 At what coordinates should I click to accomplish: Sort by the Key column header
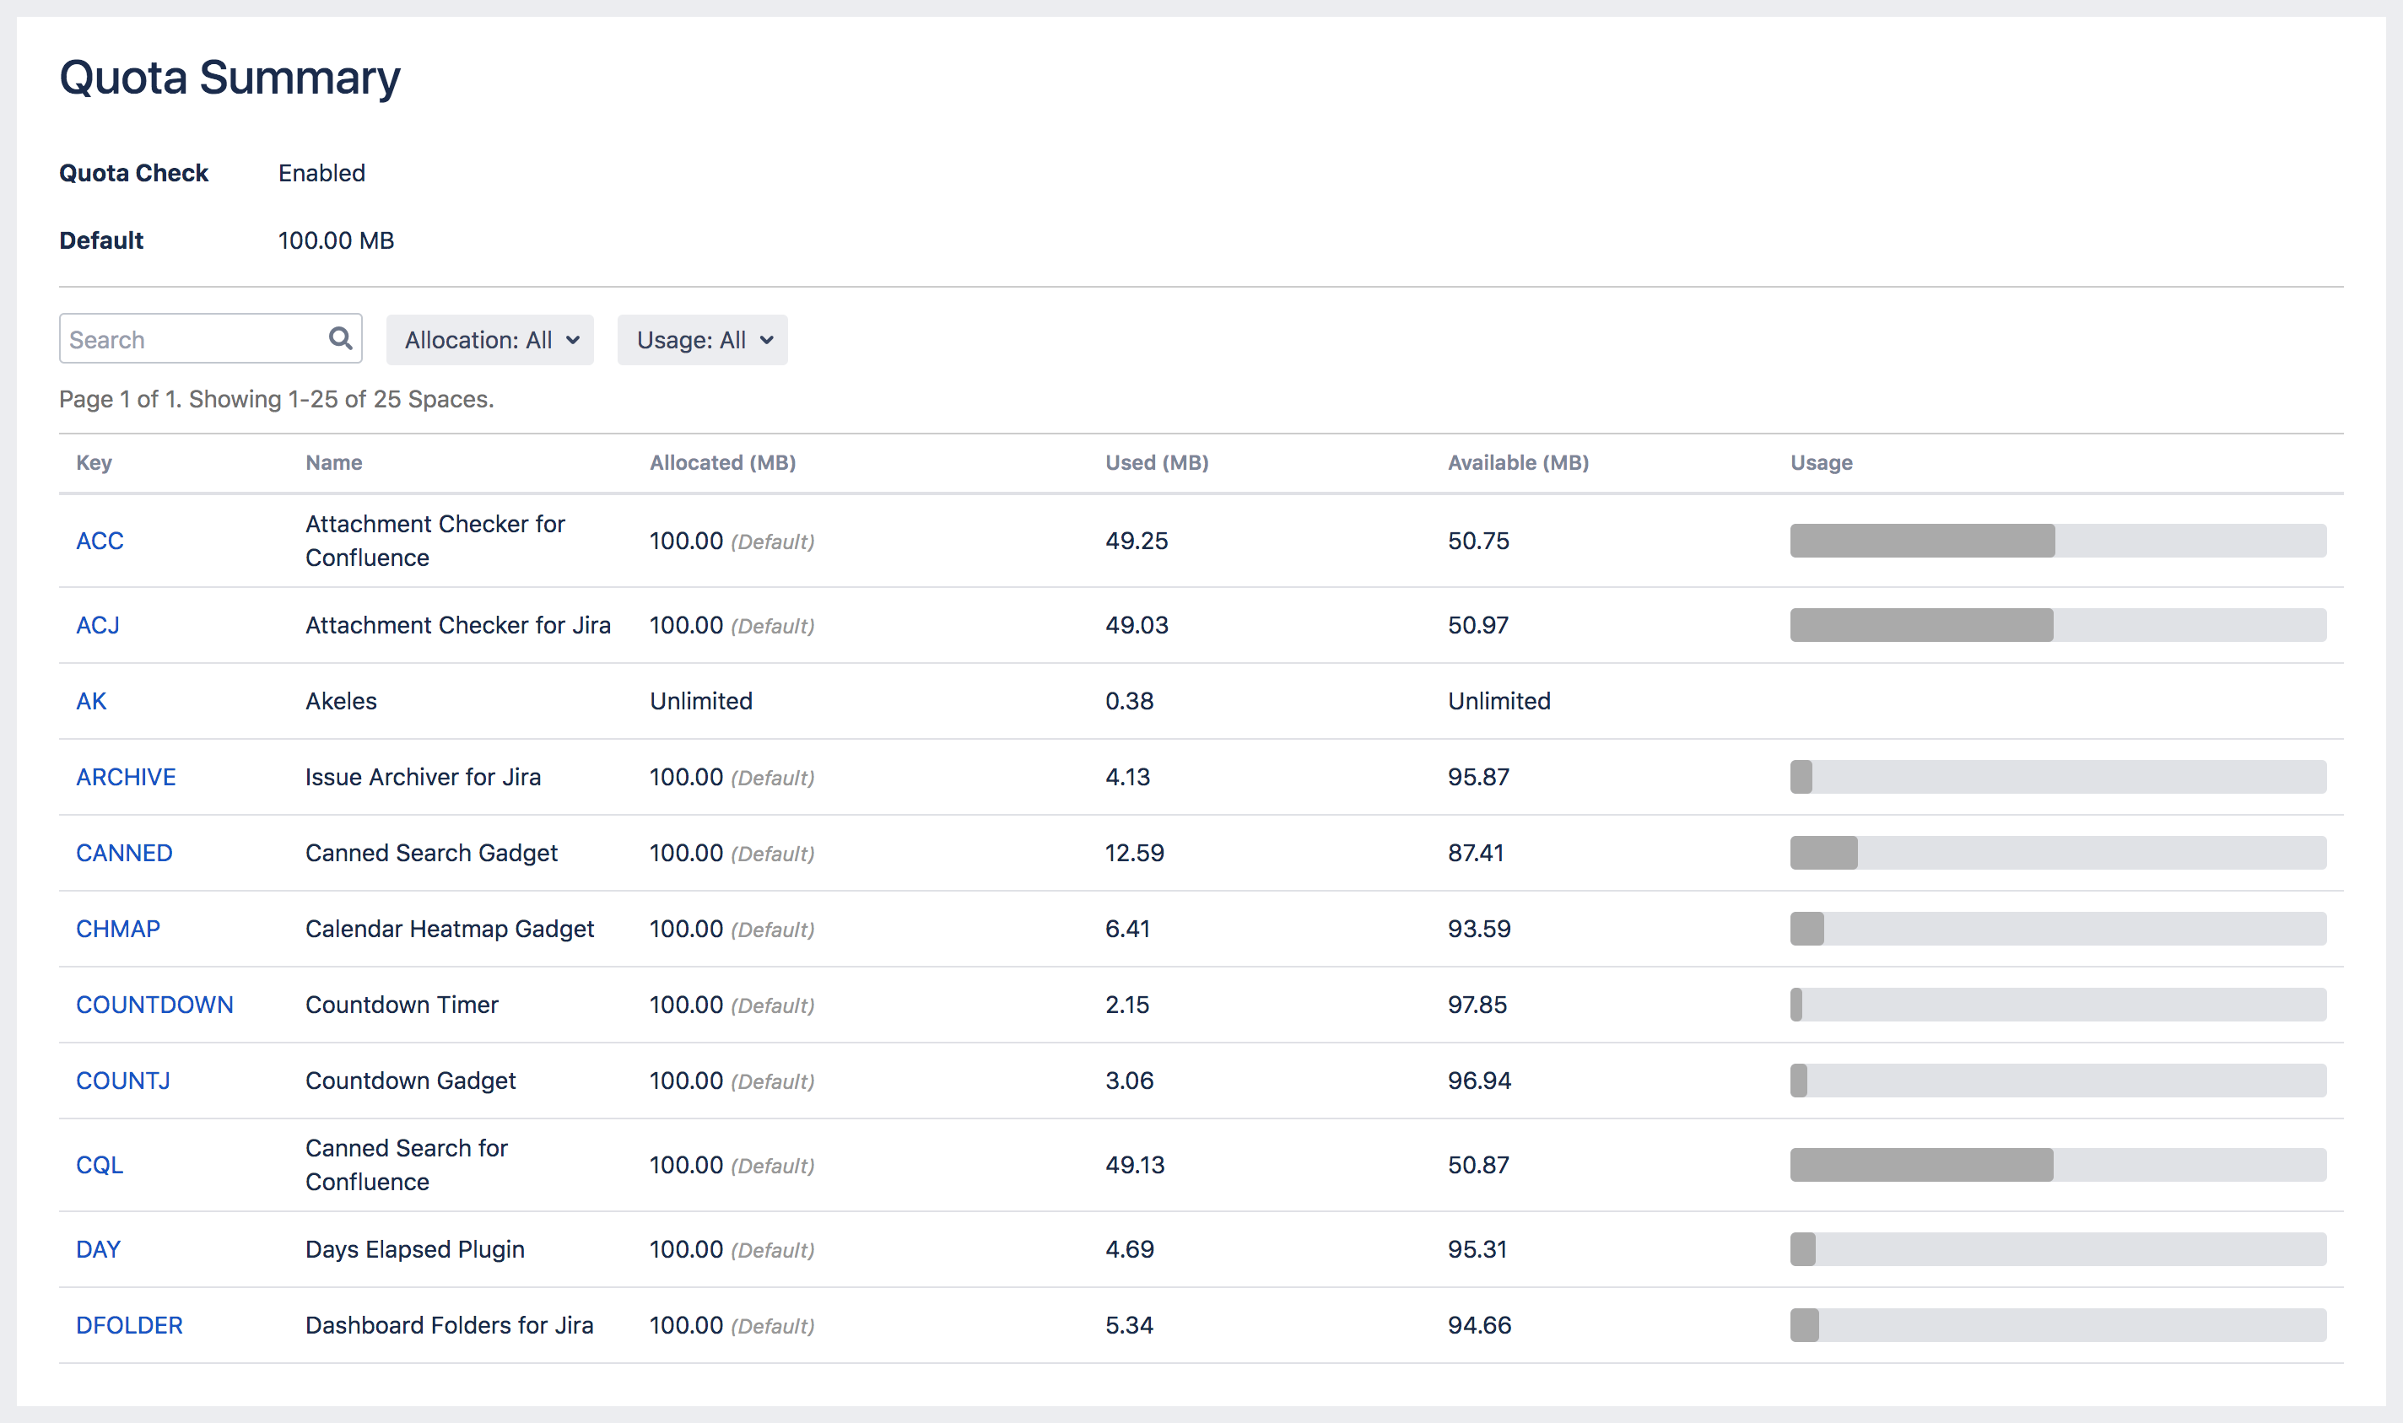94,462
